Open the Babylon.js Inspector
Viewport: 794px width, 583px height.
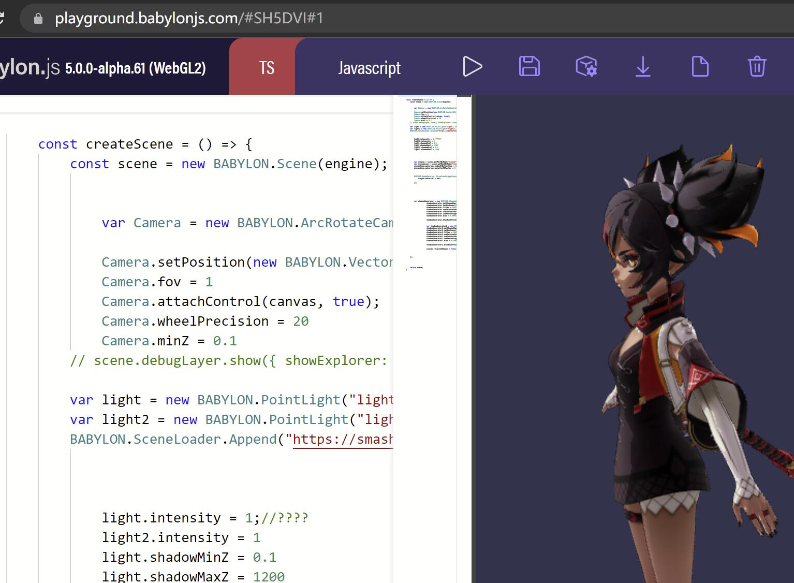(x=585, y=67)
